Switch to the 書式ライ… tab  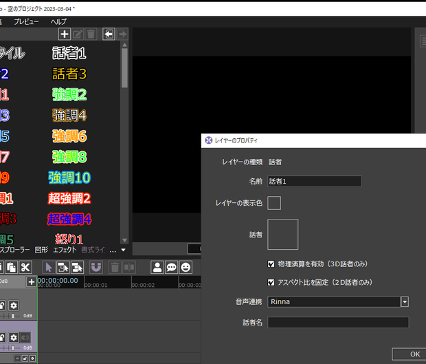(x=93, y=250)
